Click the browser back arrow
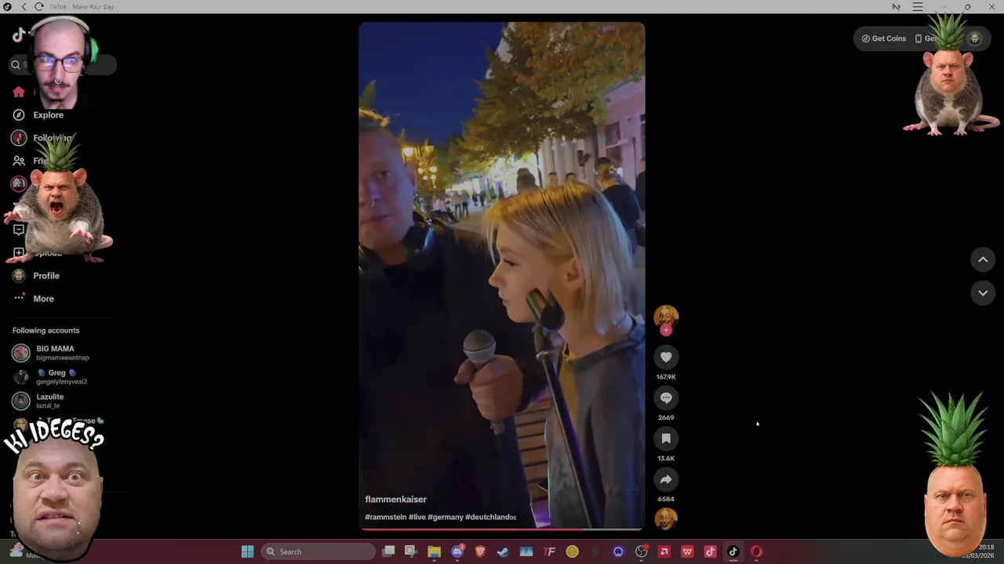The width and height of the screenshot is (1004, 564). (x=24, y=7)
